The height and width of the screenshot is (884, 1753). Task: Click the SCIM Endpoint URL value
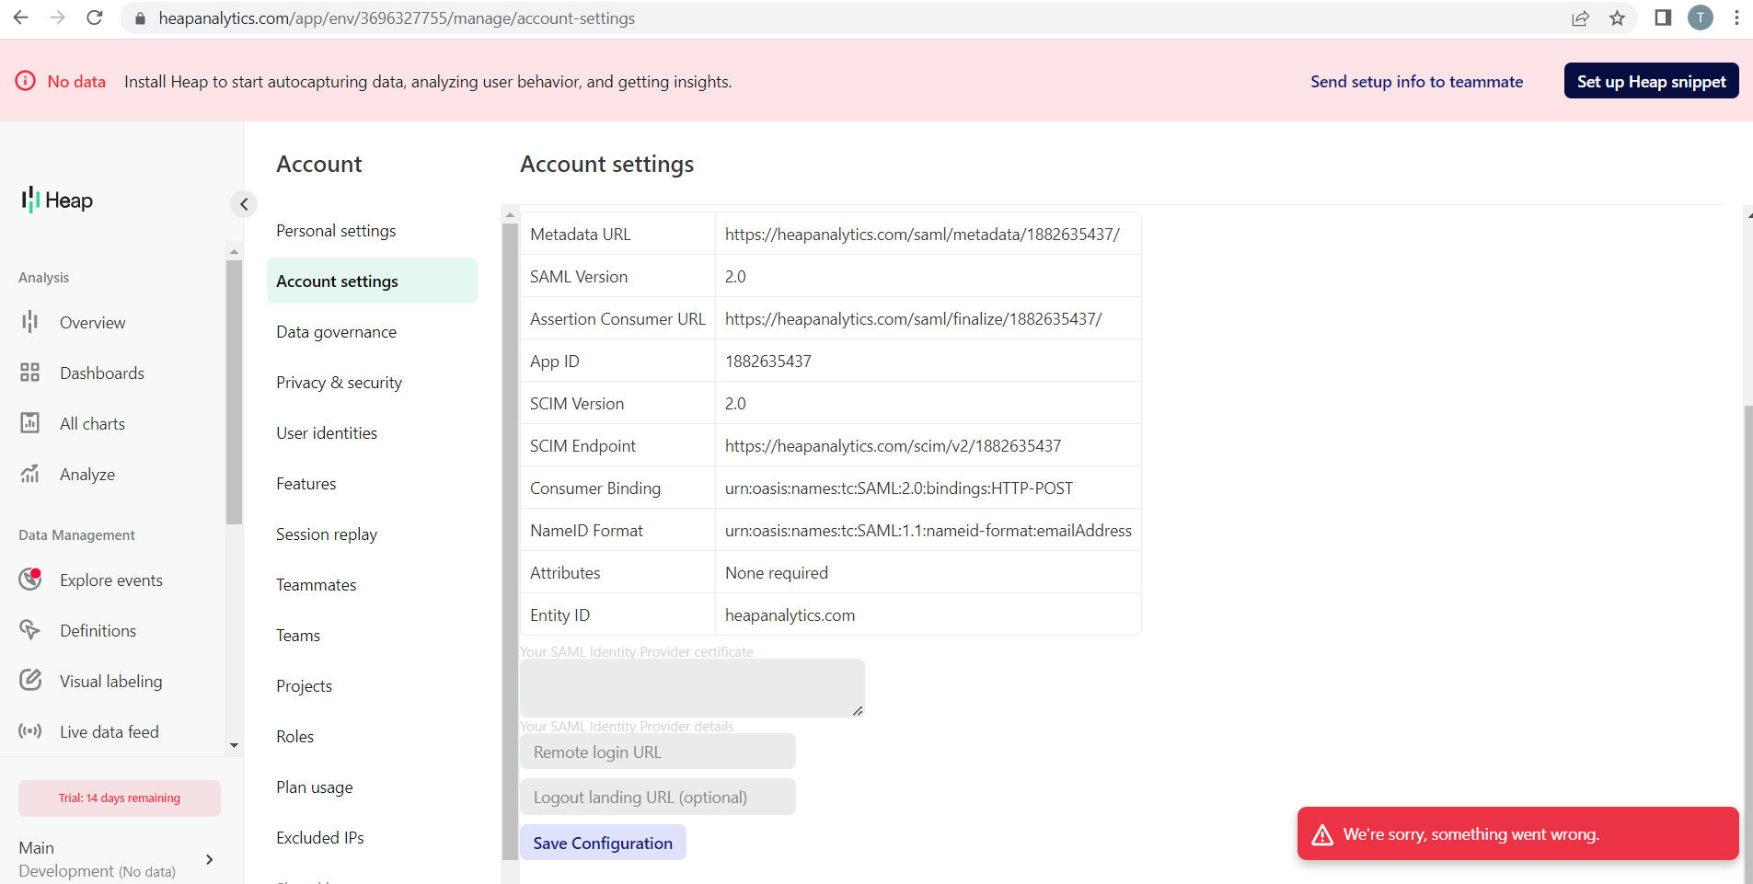[893, 446]
